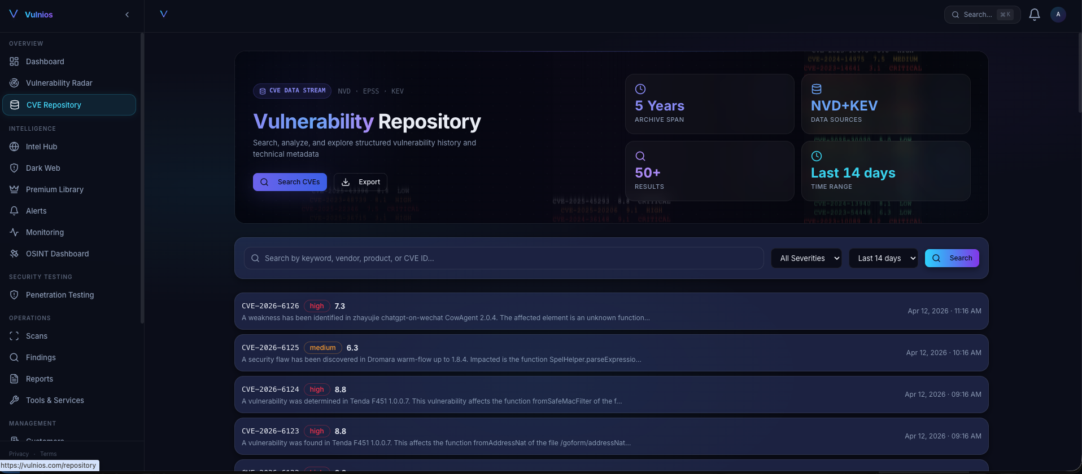Click the Penetration Testing shield icon
The image size is (1082, 474).
(x=14, y=295)
